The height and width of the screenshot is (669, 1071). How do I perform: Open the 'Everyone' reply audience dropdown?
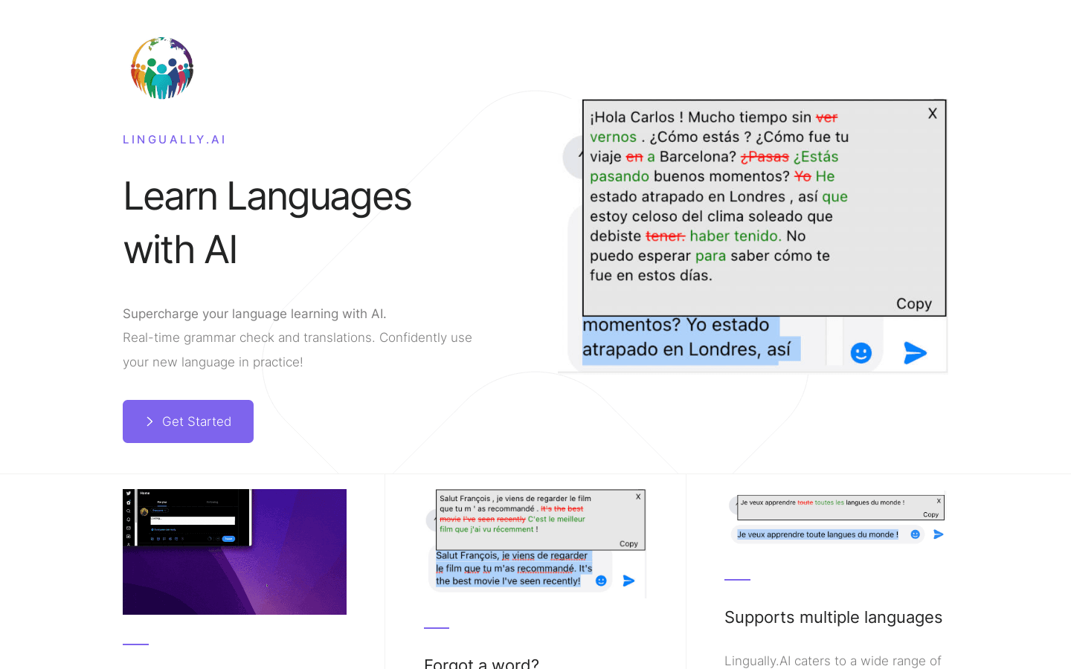coord(159,511)
